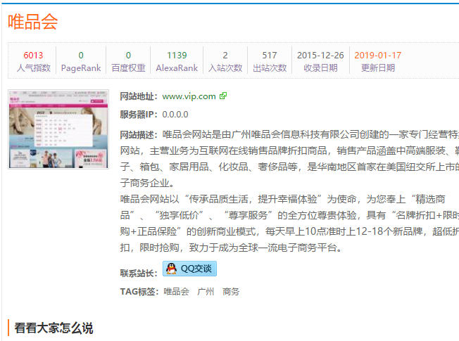The width and height of the screenshot is (459, 341).
Task: Select the 商务 tag
Action: (x=231, y=292)
